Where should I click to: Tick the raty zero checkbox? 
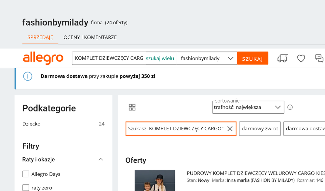tap(26, 187)
